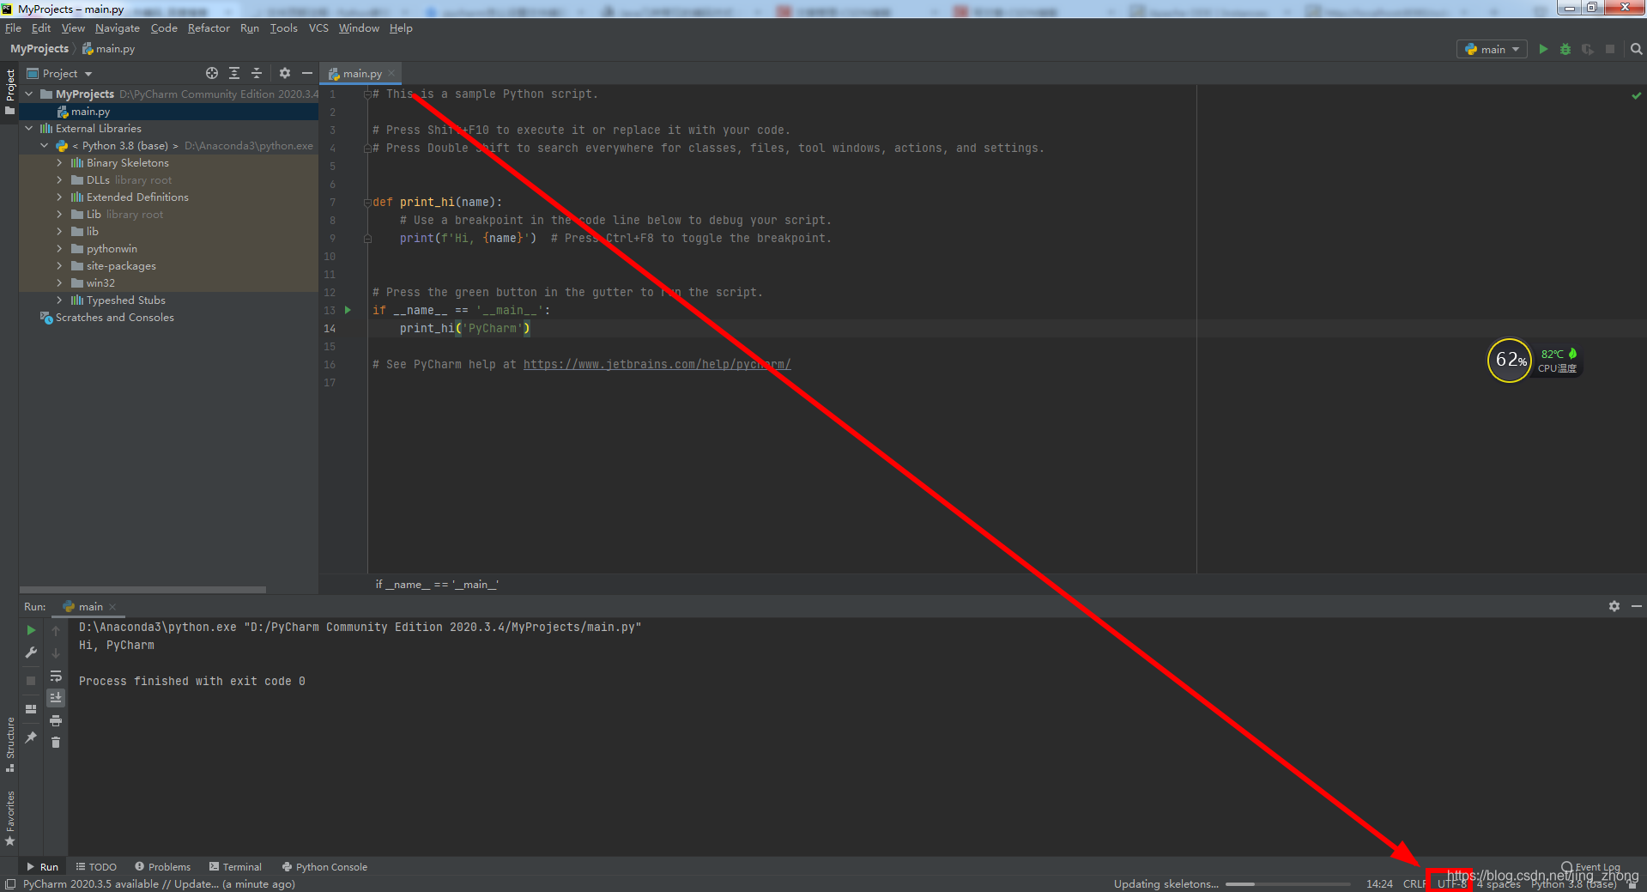Image resolution: width=1647 pixels, height=892 pixels.
Task: Collapse the Python 3.8 (base) node
Action: click(x=45, y=146)
